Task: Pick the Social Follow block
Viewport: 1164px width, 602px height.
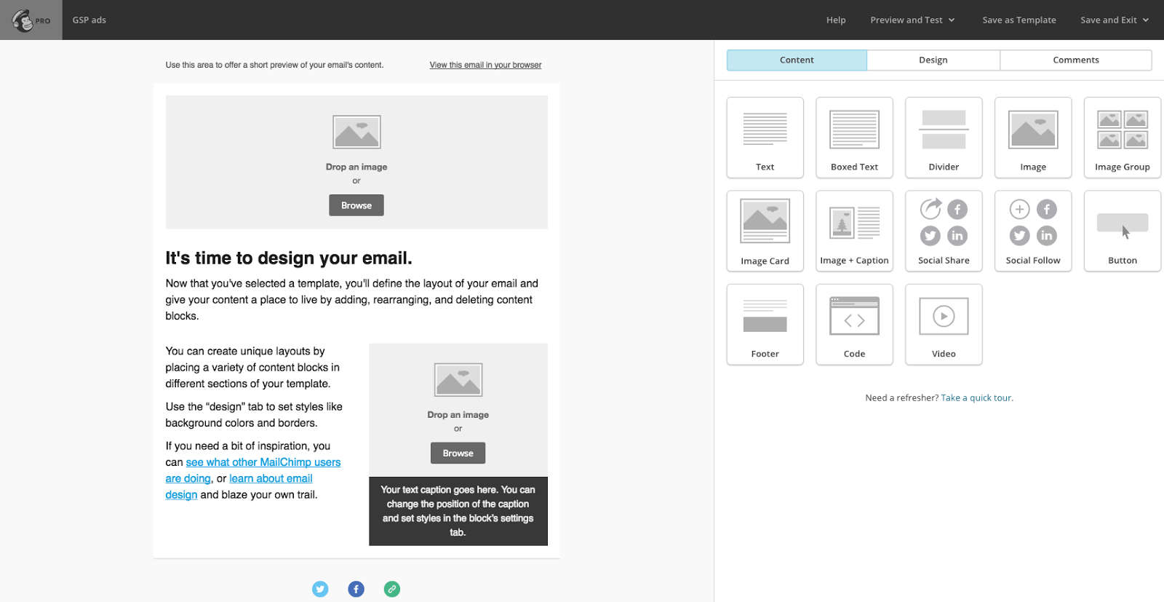Action: coord(1032,231)
